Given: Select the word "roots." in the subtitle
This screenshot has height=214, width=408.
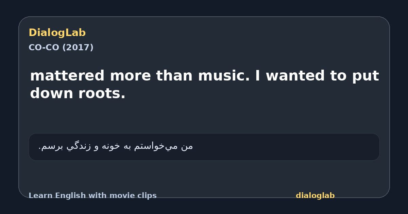Looking at the screenshot, I should click(102, 93).
